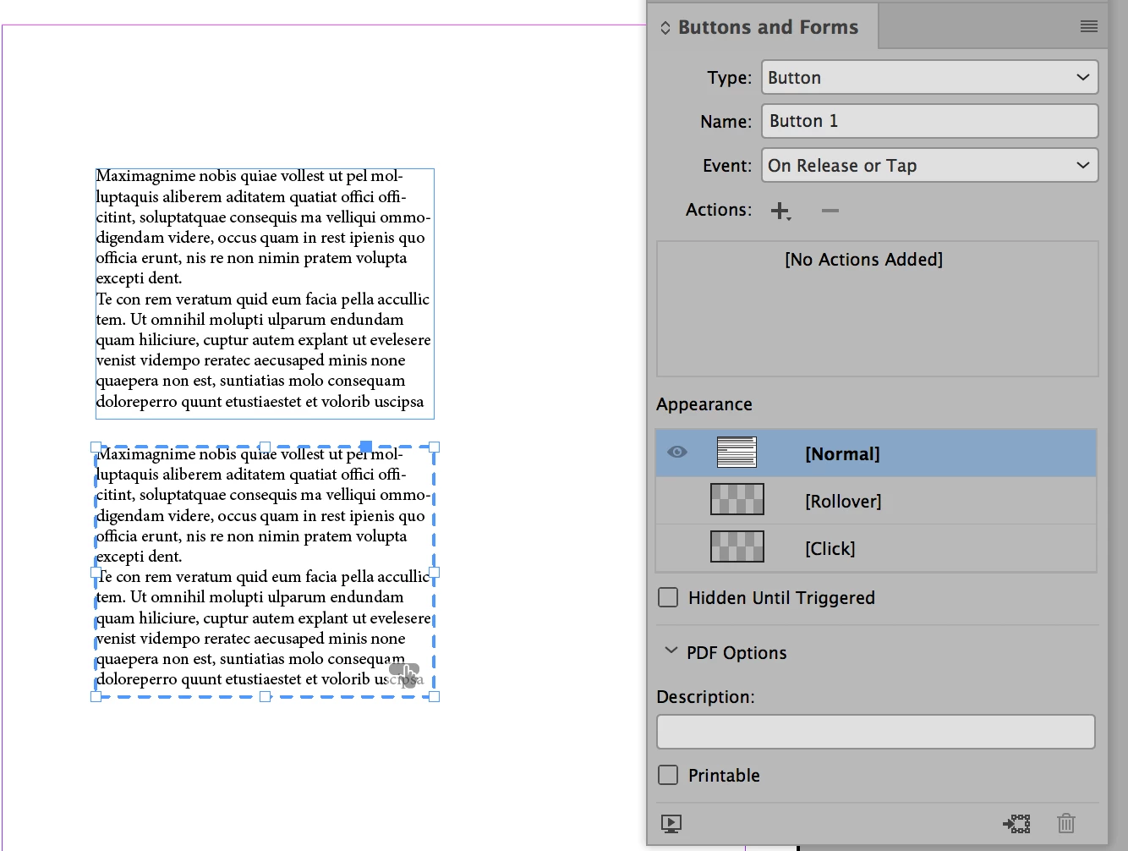
Task: Click top-left selection handle of button frame
Action: [x=96, y=447]
